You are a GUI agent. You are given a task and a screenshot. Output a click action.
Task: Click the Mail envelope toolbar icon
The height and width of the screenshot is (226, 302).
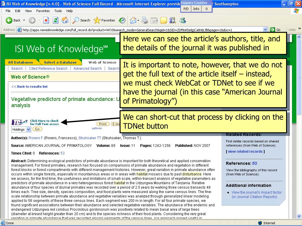click(x=133, y=20)
